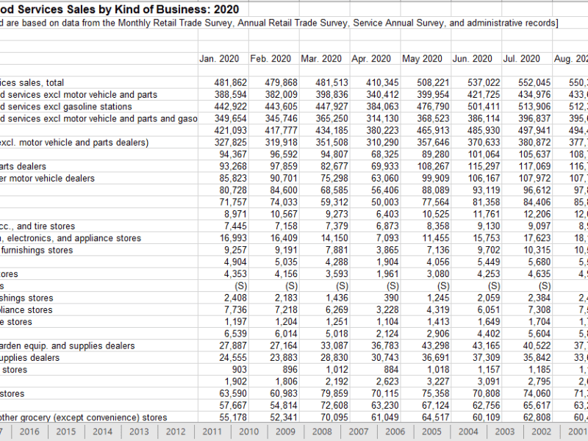Select the 2014 sheet tab
588x441 pixels.
click(x=101, y=432)
